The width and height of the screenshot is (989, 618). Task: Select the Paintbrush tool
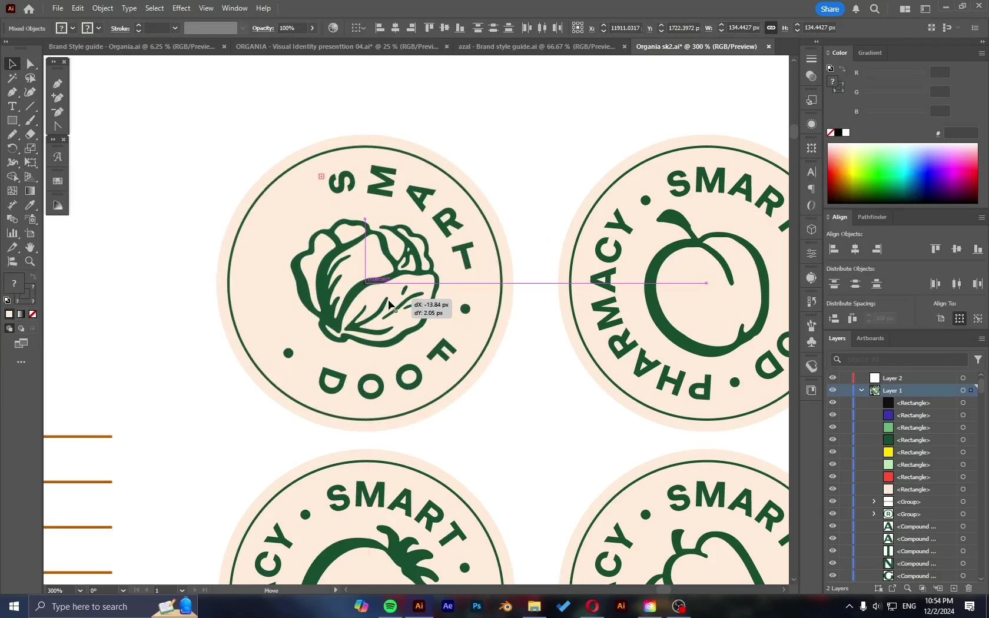coord(31,120)
